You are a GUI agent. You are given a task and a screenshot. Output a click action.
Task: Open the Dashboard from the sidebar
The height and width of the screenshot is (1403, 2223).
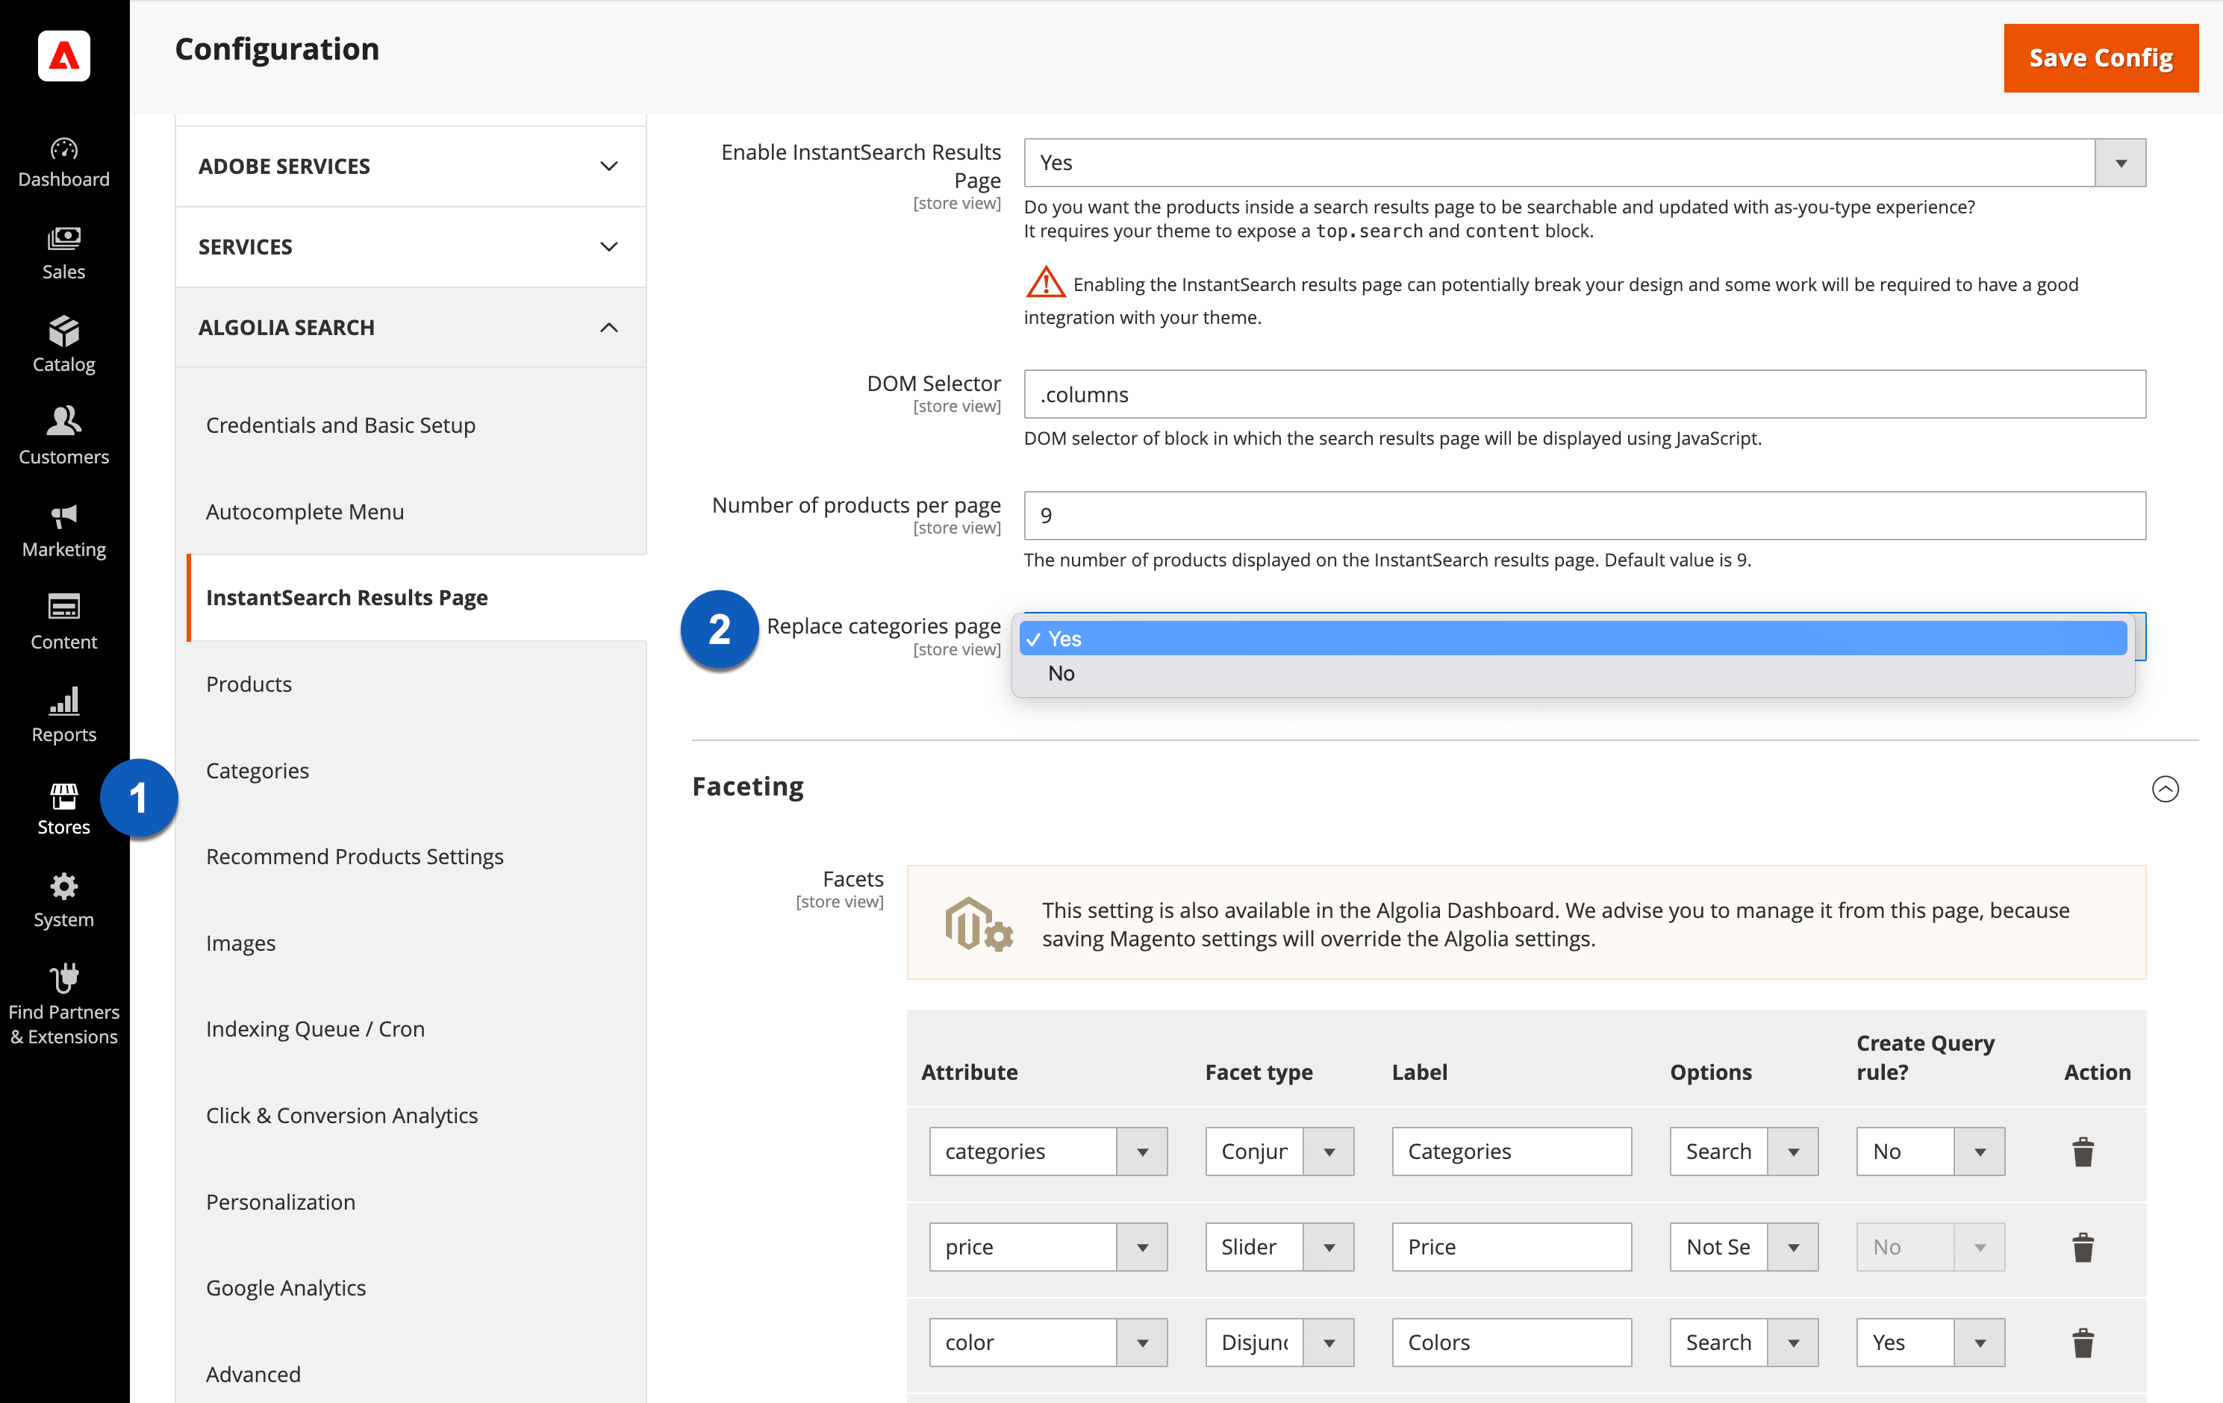click(x=63, y=160)
